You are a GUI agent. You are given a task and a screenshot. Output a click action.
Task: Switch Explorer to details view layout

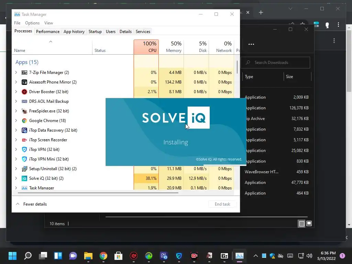click(x=301, y=223)
